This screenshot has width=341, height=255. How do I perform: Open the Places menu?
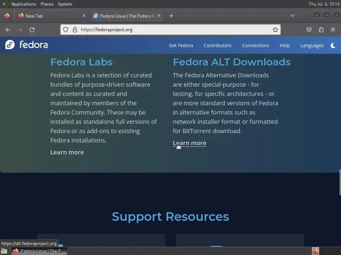[x=47, y=4]
